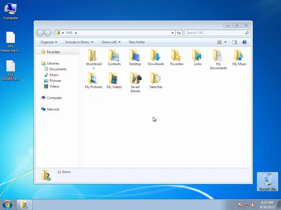Open the Share with dropdown
The width and height of the screenshot is (281, 210).
click(x=111, y=42)
